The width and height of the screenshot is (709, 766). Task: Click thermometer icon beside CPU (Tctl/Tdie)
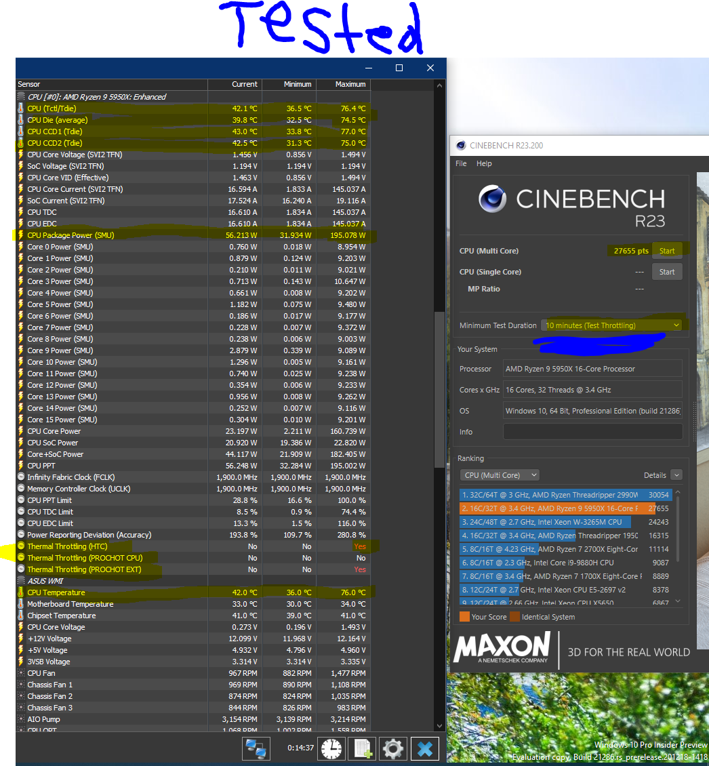point(20,108)
